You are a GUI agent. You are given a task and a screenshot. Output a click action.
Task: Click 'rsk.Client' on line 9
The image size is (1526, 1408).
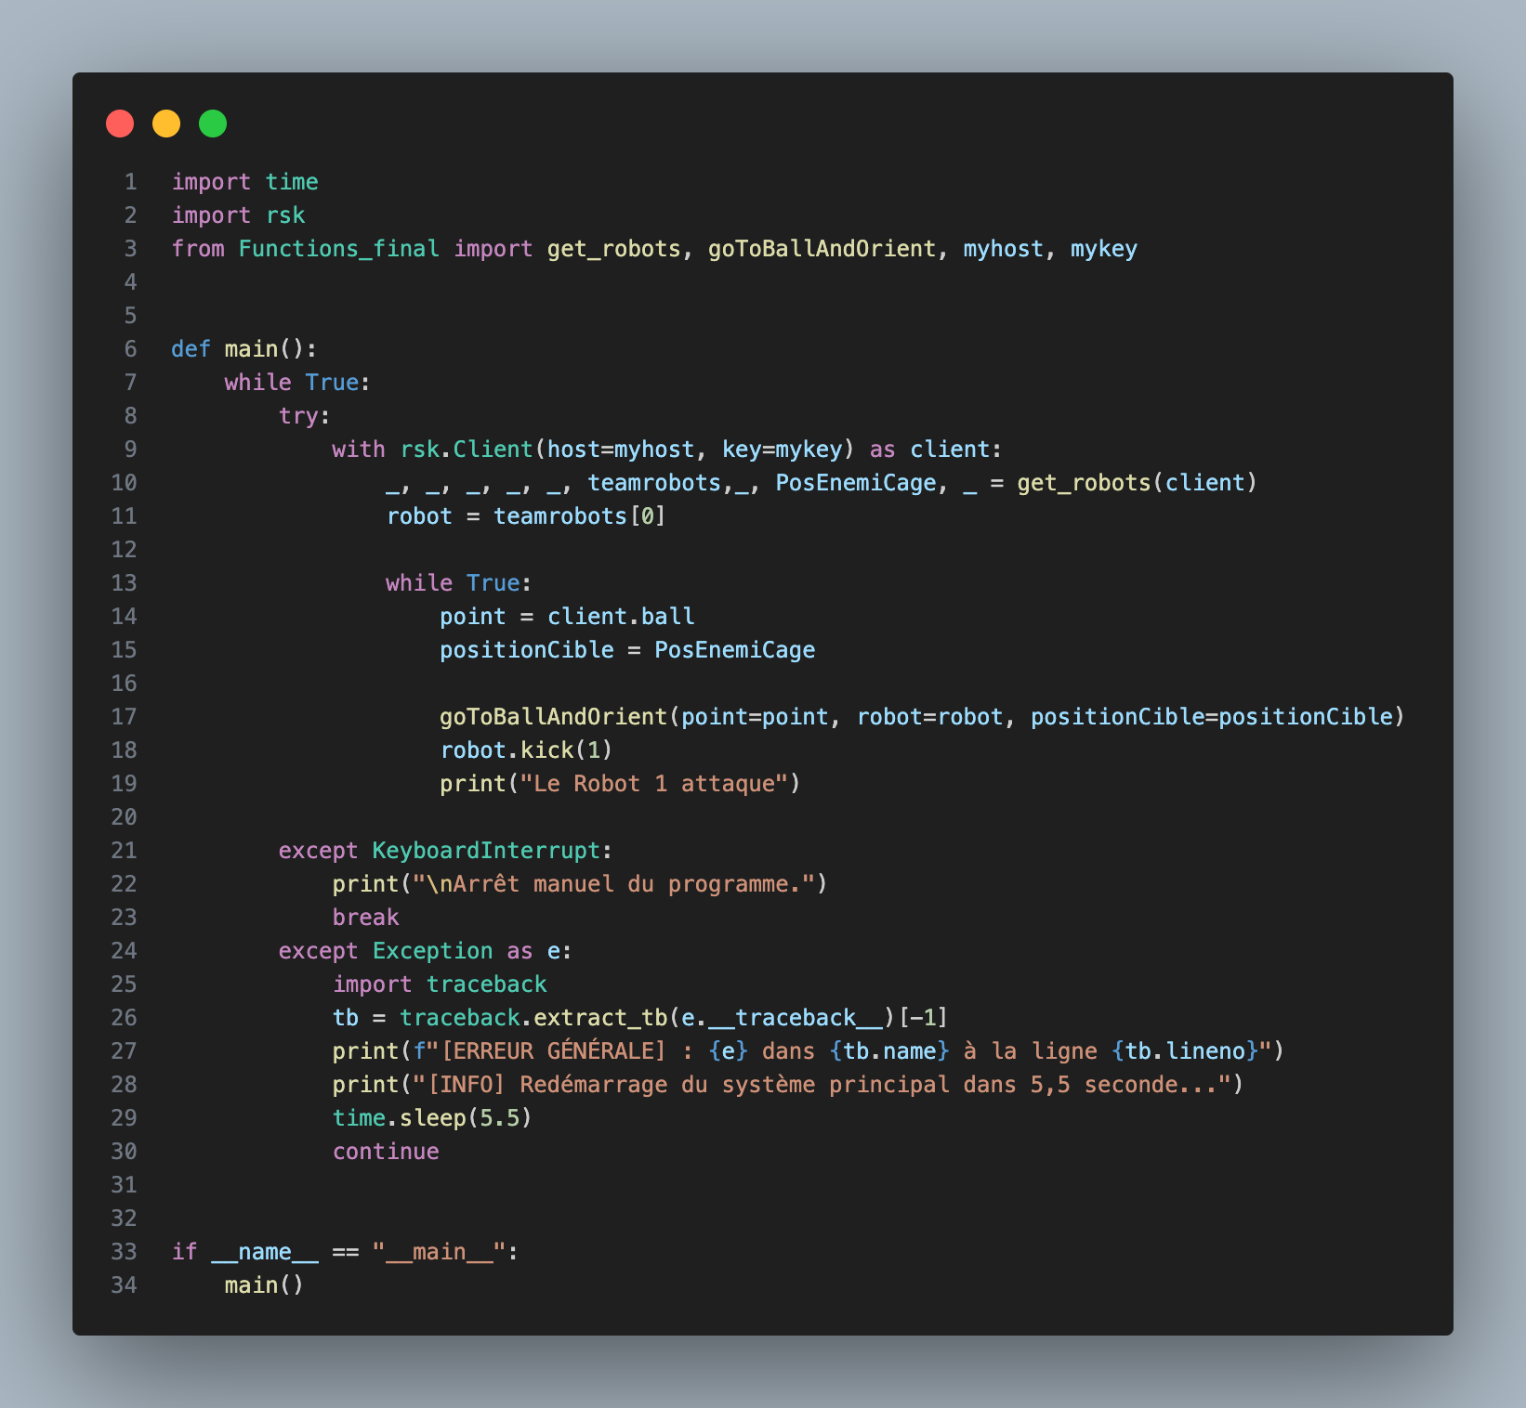(467, 450)
